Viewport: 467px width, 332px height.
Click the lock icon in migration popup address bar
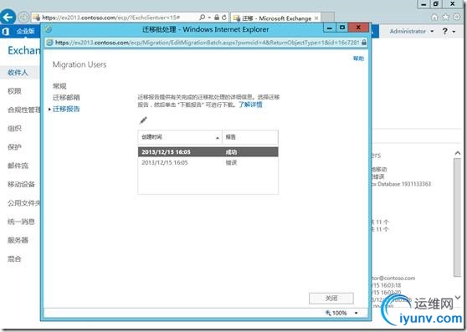[364, 43]
